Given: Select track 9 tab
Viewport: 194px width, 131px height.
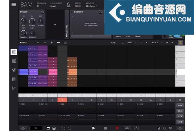Looking at the screenshot, I should pyautogui.click(x=102, y=100).
